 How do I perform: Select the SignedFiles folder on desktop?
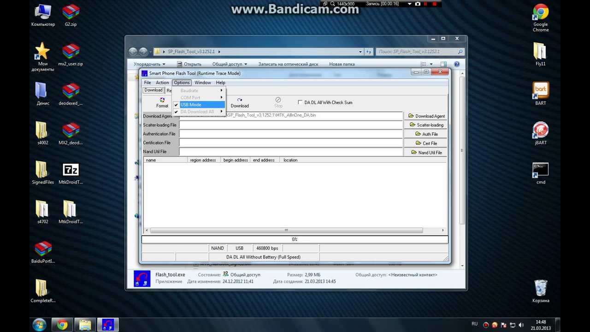(43, 173)
